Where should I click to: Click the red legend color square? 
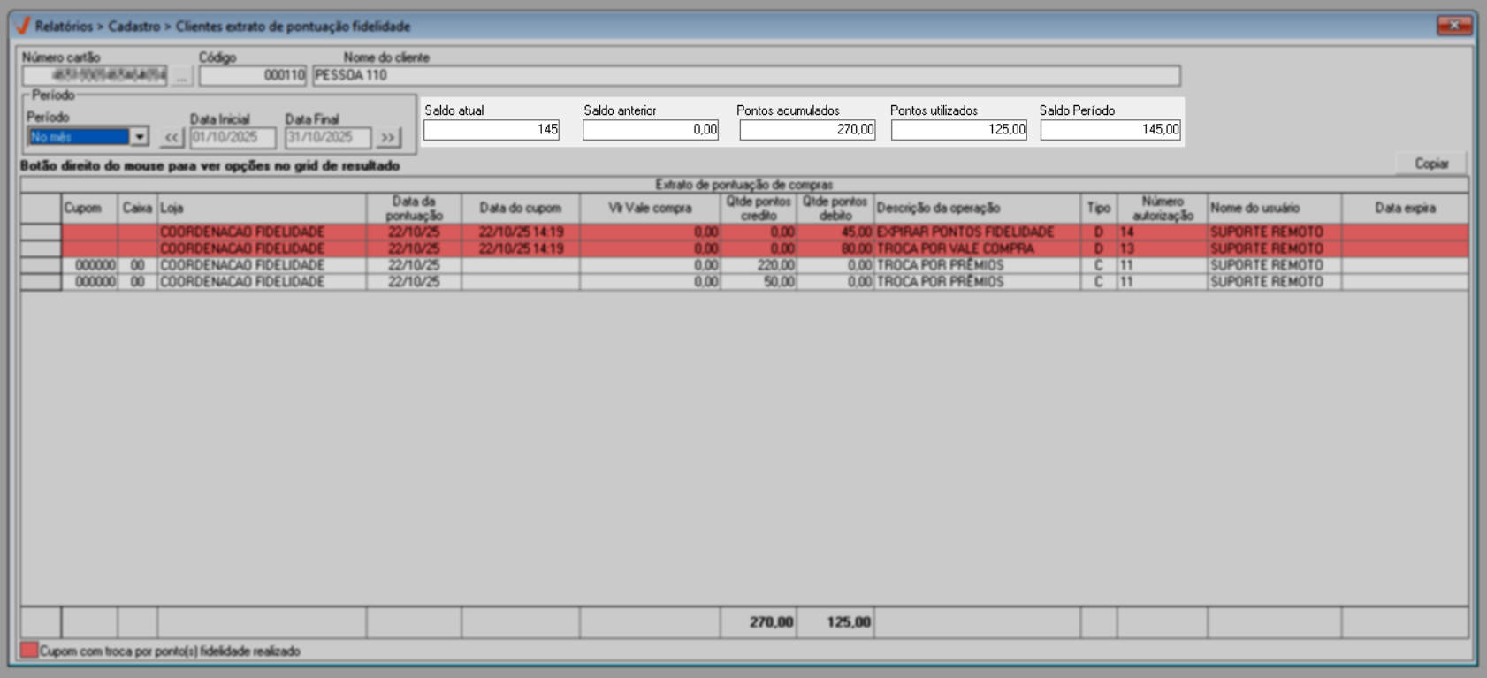click(29, 651)
